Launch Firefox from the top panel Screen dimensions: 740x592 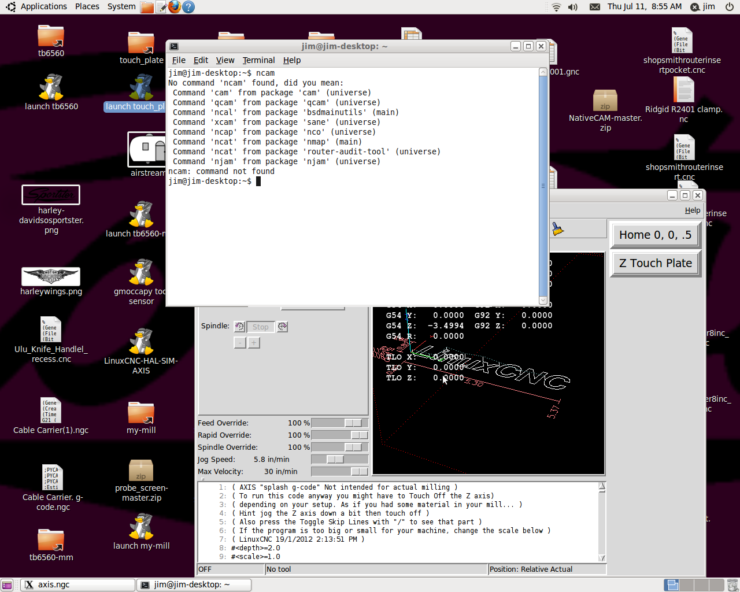click(x=175, y=7)
